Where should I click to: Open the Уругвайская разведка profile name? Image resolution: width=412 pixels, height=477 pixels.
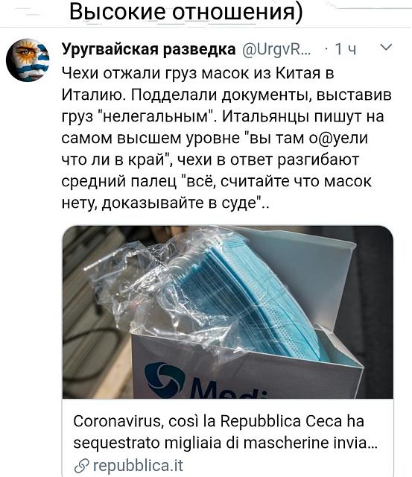(x=148, y=49)
